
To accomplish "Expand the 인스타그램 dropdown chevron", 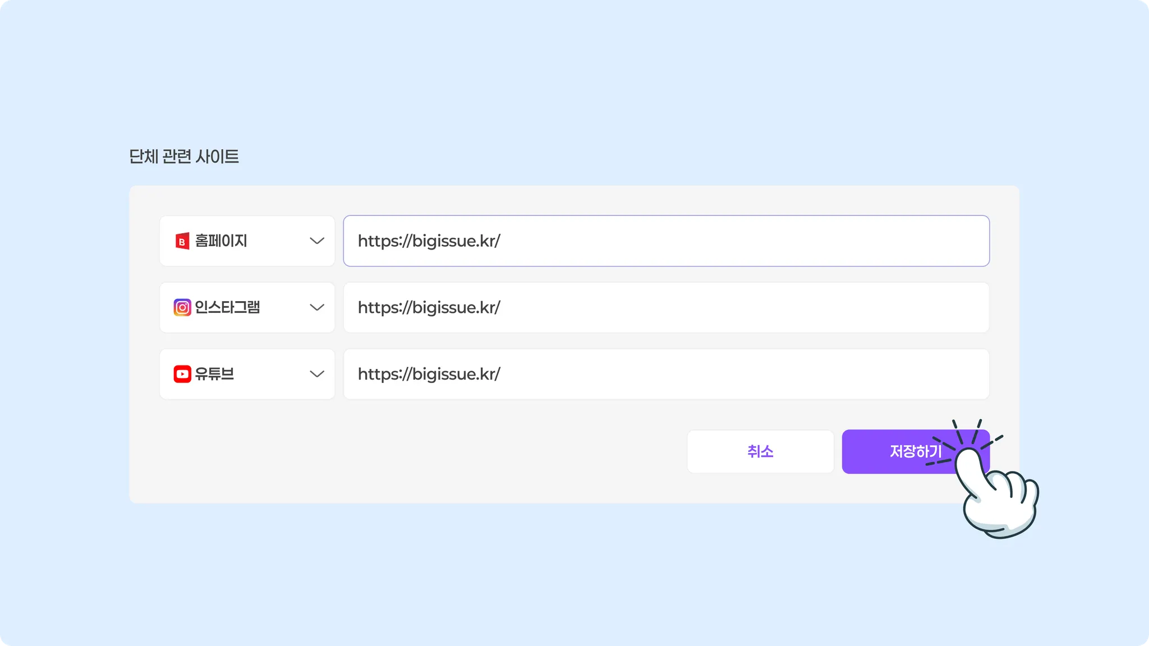I will pyautogui.click(x=317, y=307).
